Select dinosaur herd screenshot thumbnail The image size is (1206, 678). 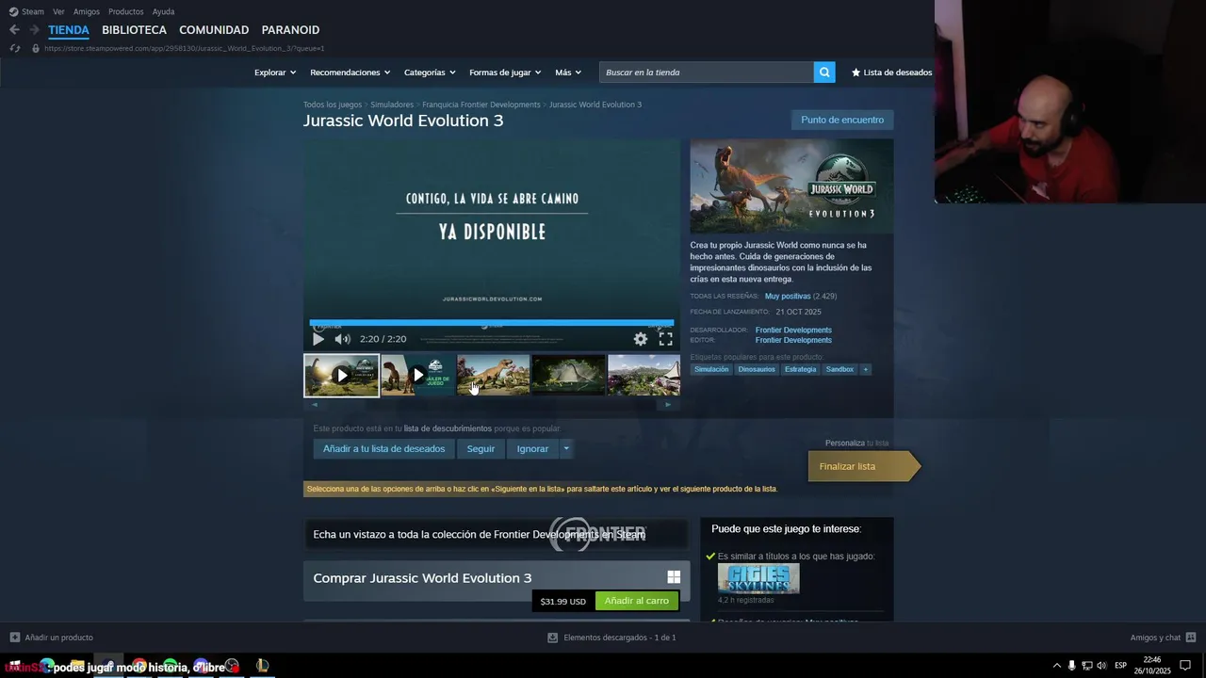tap(494, 376)
